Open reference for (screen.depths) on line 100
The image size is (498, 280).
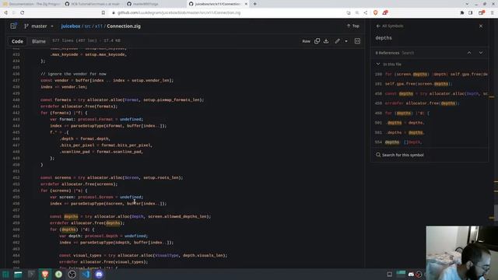pyautogui.click(x=430, y=74)
